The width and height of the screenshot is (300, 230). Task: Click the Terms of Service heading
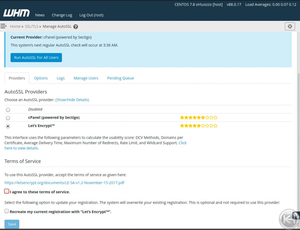(22, 161)
